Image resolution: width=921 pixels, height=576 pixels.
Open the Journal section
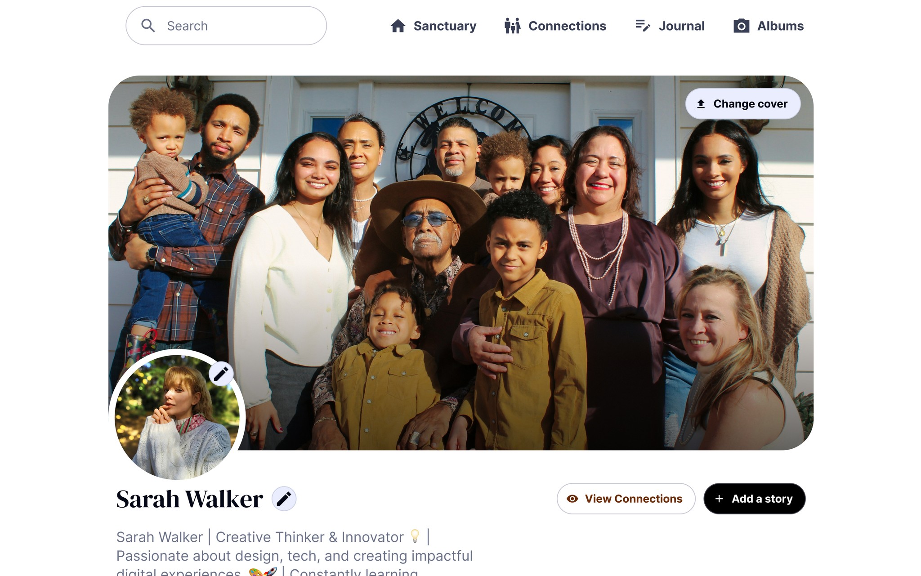(670, 26)
